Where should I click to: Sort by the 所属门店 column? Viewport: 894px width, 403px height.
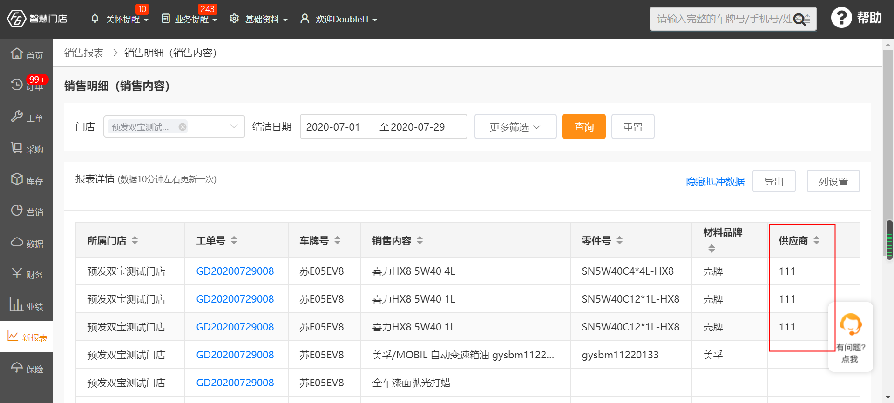[135, 240]
